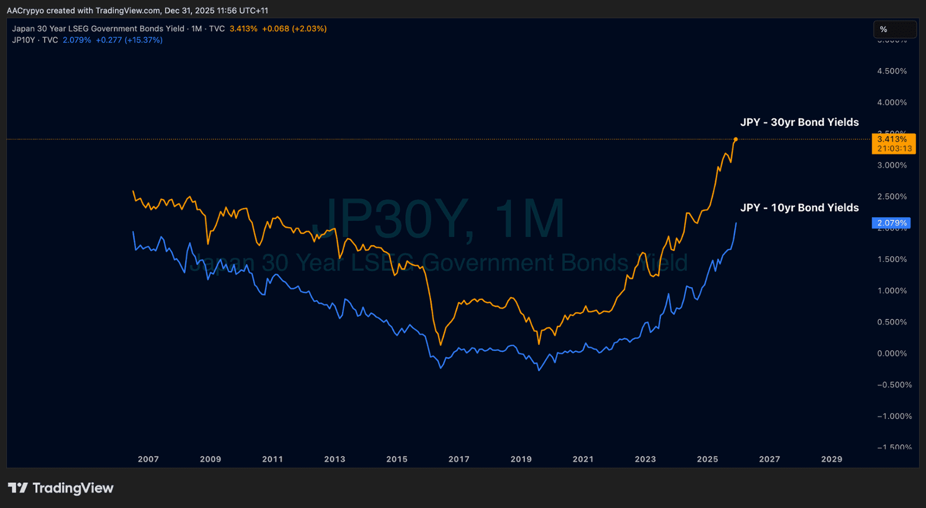Click the TradingView wordmark text
926x508 pixels.
click(73, 488)
